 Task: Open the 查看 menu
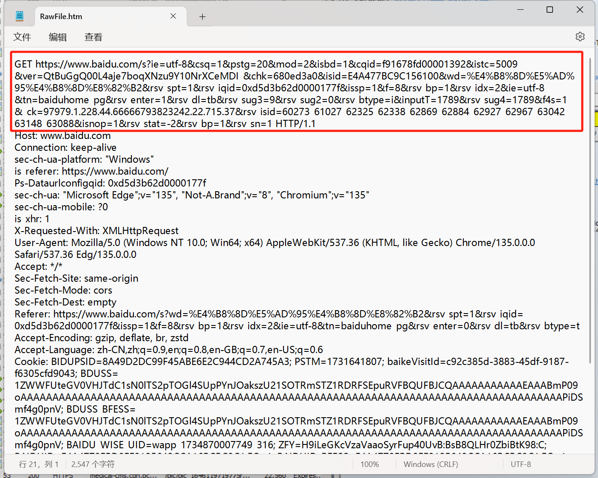point(94,37)
